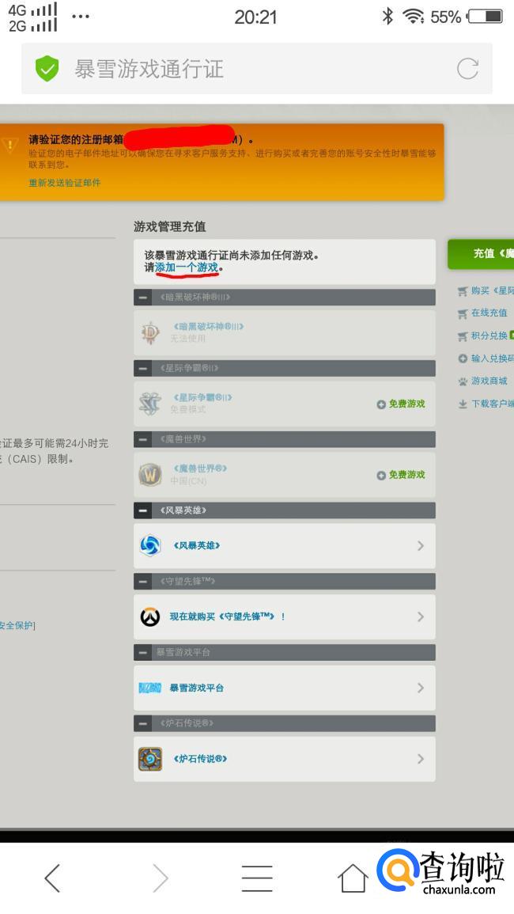Image resolution: width=514 pixels, height=914 pixels.
Task: Tap the warning icon in orange banner
Action: point(10,144)
